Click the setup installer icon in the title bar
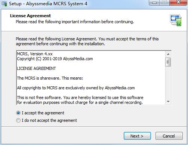 pyautogui.click(x=4, y=3)
